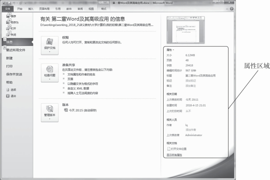Click the 文档属性和作者的姓名 list item
This screenshot has height=180, width=270.
coord(81,74)
